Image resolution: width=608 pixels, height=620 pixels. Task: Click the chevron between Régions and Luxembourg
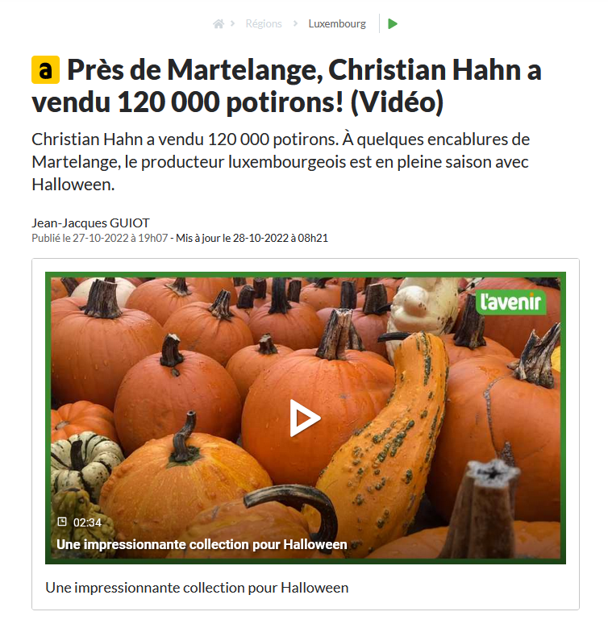pyautogui.click(x=295, y=23)
